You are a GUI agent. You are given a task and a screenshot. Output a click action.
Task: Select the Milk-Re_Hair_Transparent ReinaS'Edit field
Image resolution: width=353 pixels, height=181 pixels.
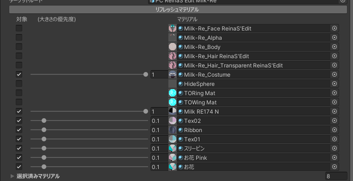(x=258, y=66)
